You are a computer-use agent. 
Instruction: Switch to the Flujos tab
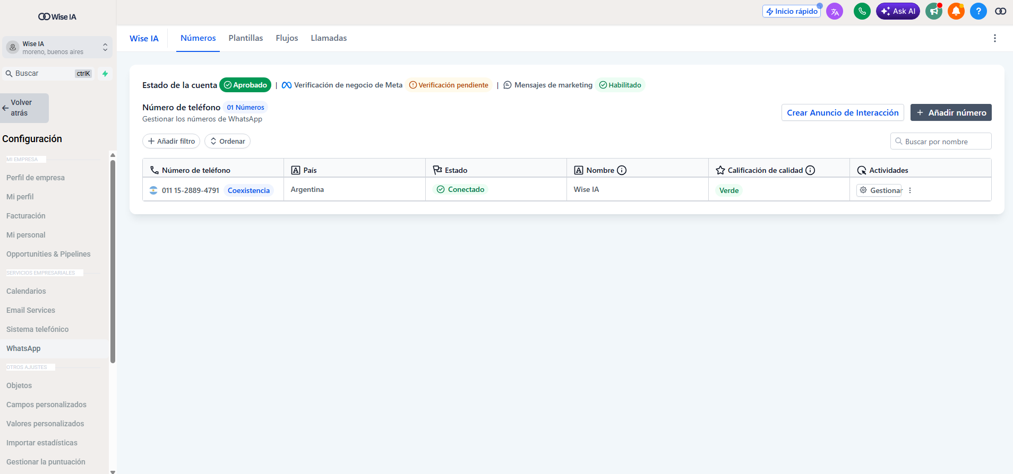pos(287,38)
